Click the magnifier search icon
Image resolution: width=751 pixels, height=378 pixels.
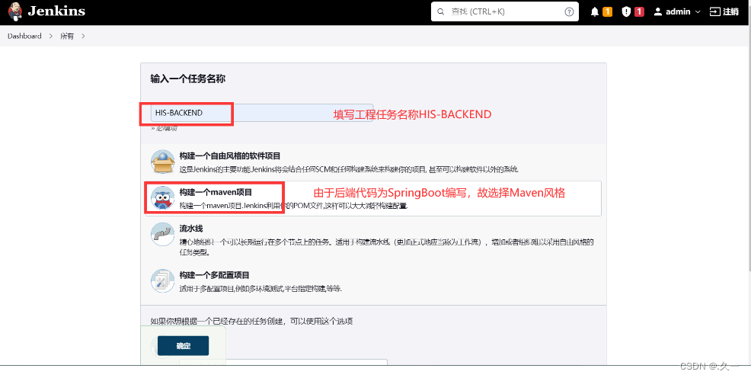coord(441,11)
